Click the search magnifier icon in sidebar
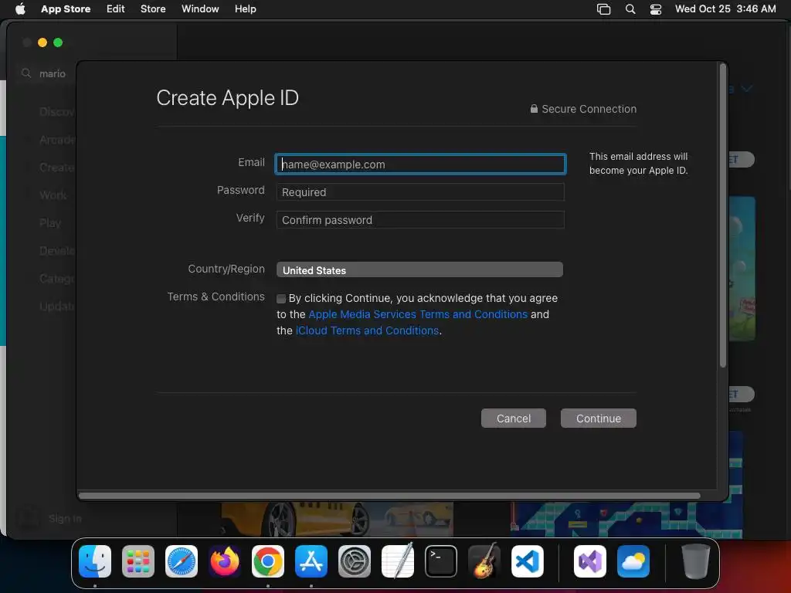 pos(26,73)
